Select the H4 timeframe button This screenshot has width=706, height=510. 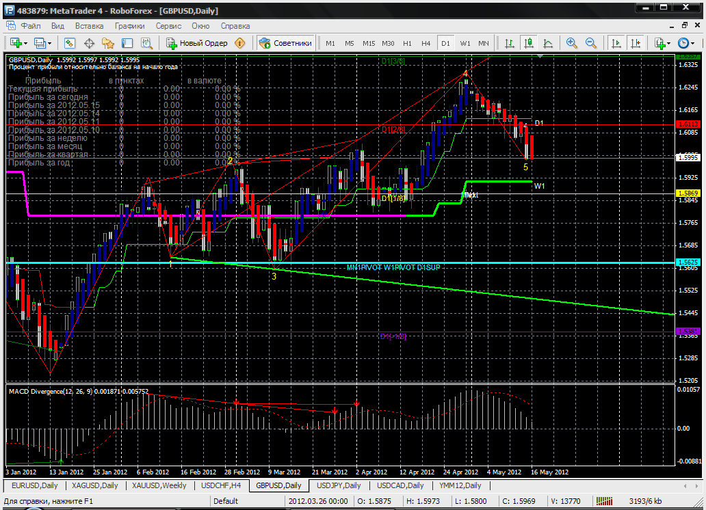[426, 43]
